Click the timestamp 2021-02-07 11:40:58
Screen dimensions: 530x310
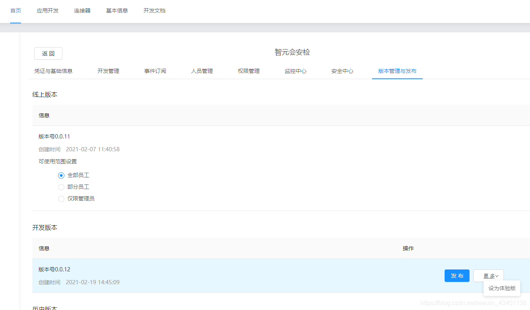(93, 149)
